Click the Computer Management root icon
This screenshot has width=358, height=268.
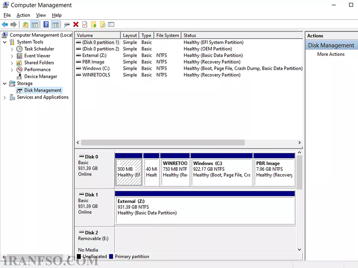(x=5, y=35)
